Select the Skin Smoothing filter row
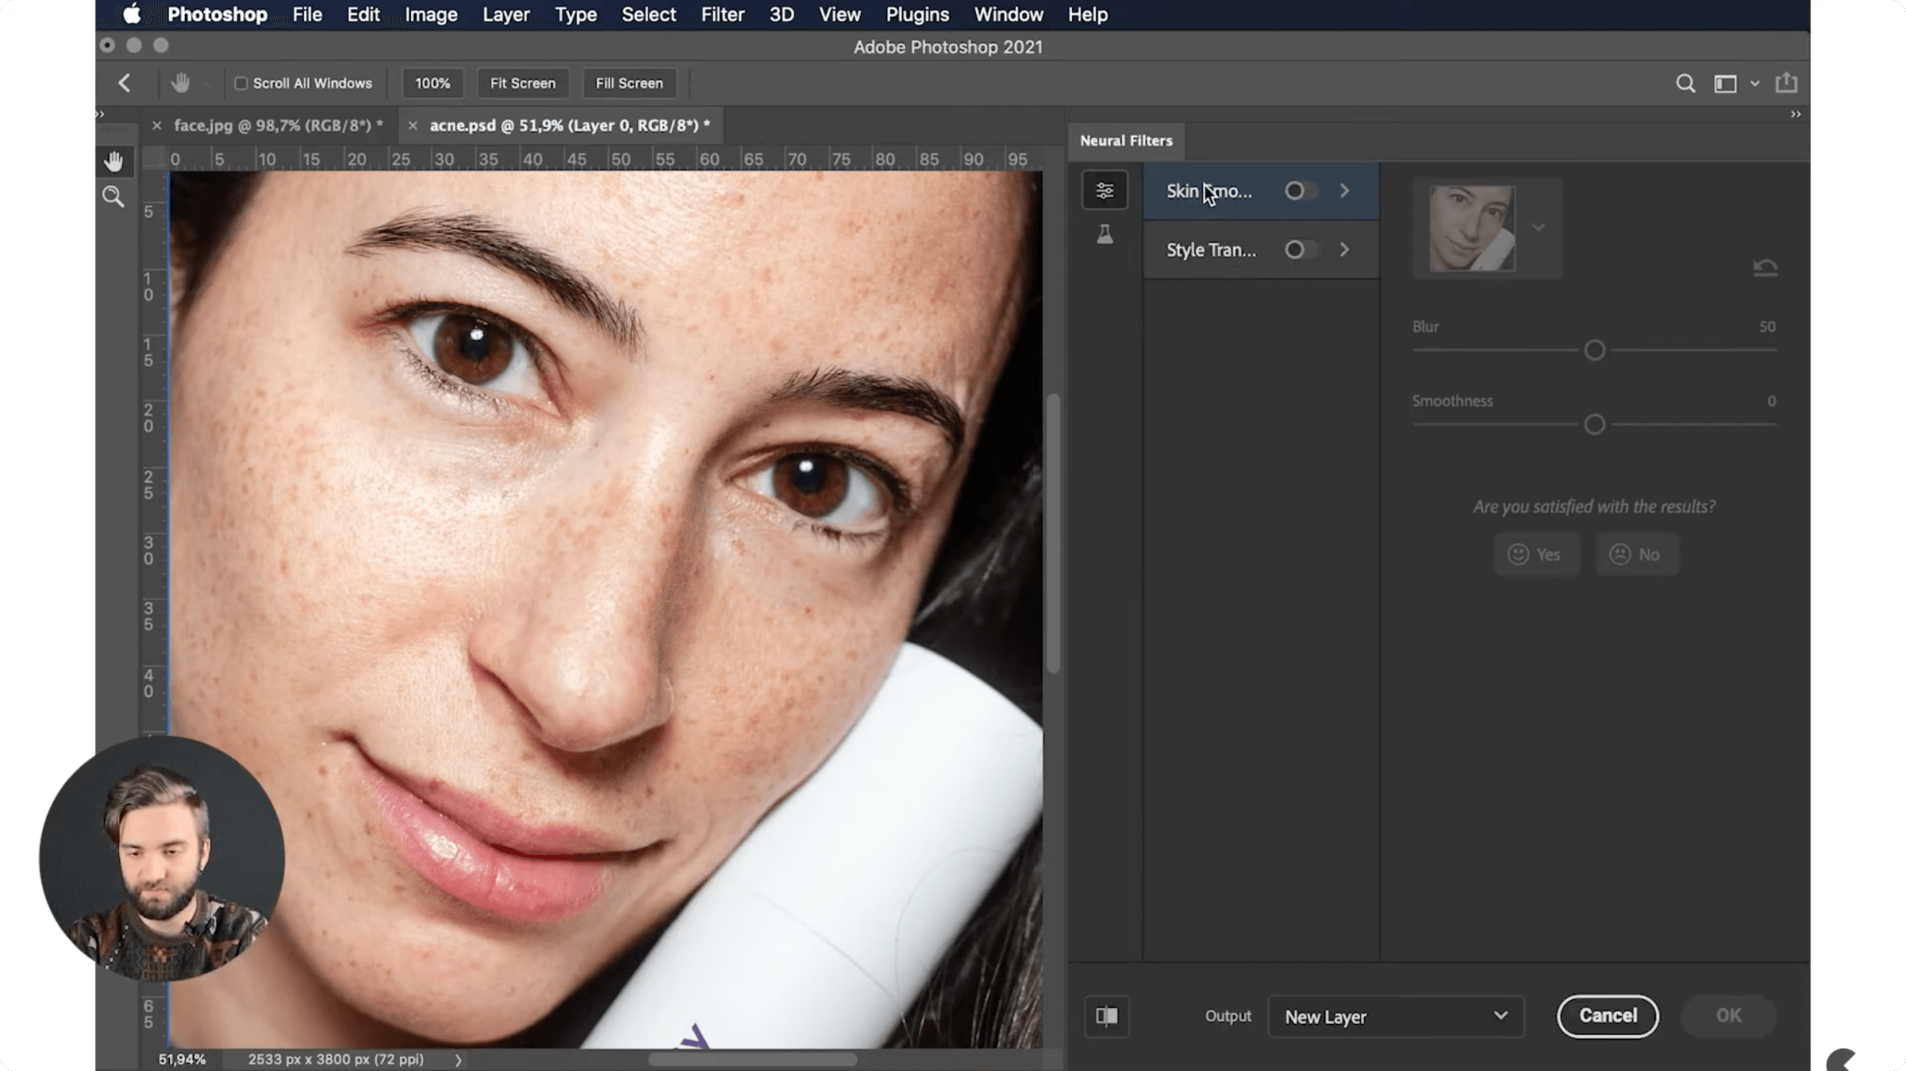The image size is (1906, 1071). tap(1261, 191)
